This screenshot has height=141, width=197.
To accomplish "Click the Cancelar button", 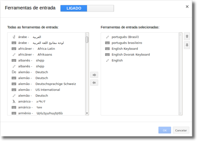I will (x=181, y=130).
